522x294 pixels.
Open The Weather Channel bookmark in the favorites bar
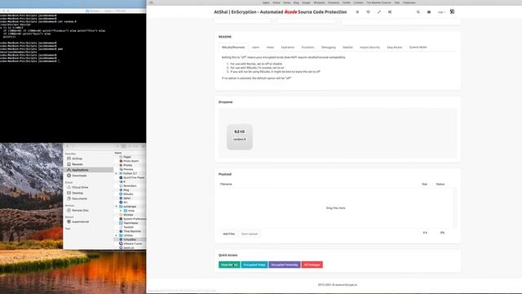(x=378, y=2)
